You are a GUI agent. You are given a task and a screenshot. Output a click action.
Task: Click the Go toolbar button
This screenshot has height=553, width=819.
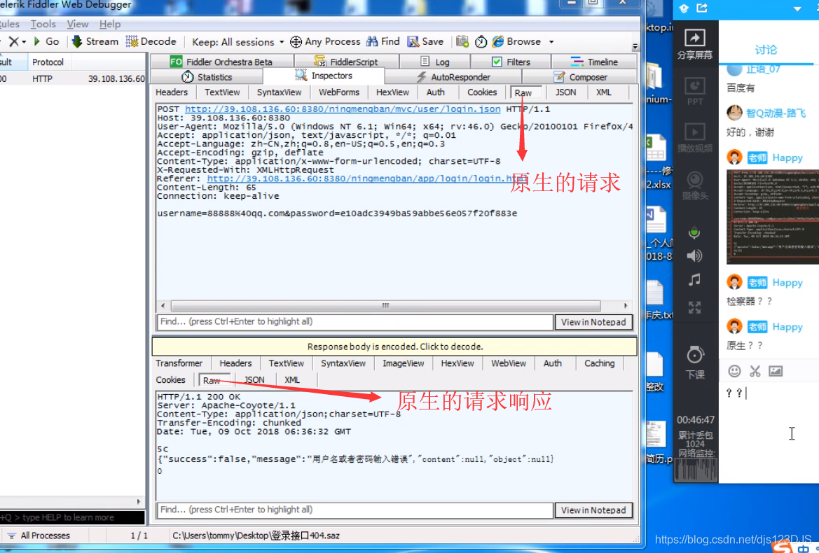pos(46,41)
